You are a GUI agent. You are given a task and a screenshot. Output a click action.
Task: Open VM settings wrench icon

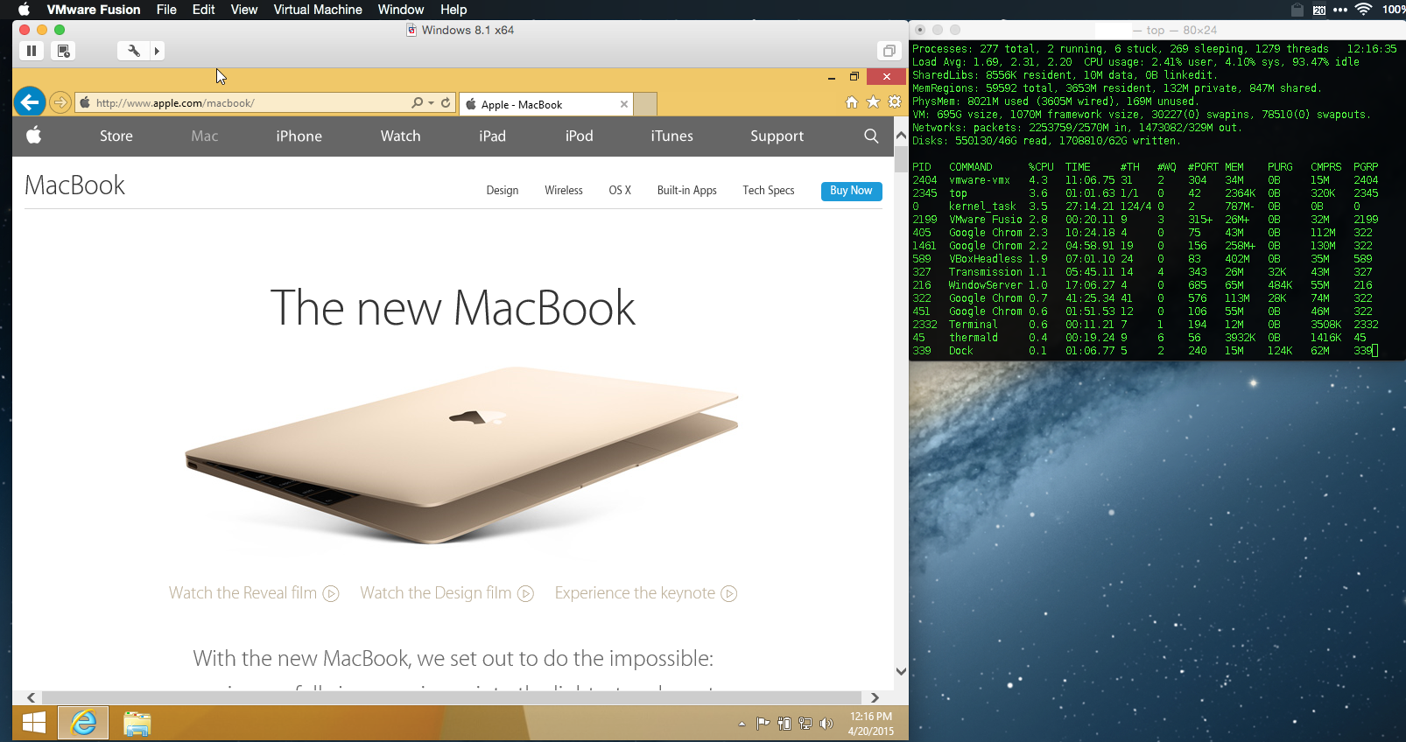(134, 51)
